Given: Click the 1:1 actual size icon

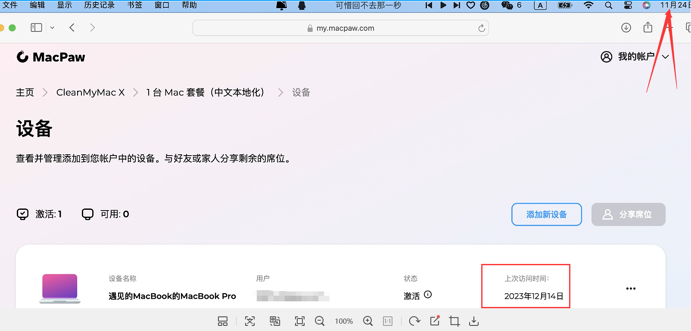Looking at the screenshot, I should coord(388,321).
